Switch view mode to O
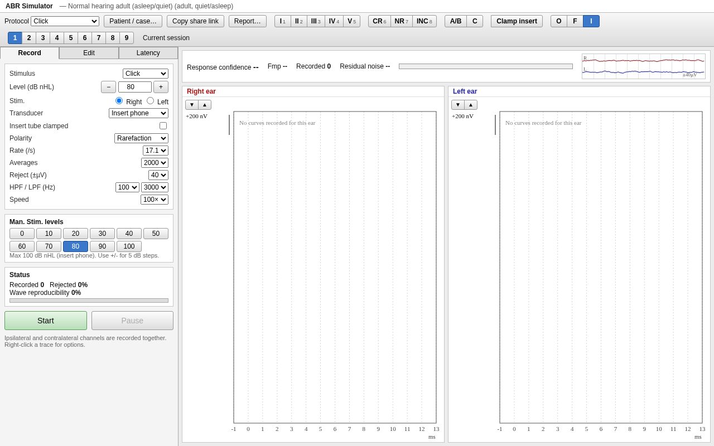Viewport: 714px width, 446px height. [559, 21]
